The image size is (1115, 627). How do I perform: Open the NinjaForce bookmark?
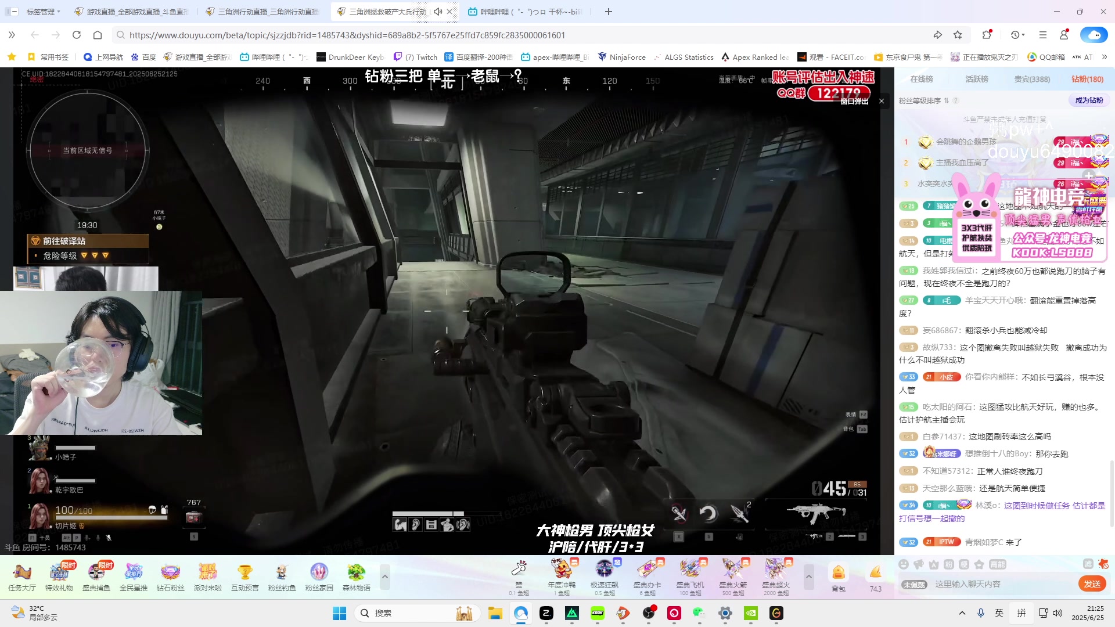pos(621,57)
